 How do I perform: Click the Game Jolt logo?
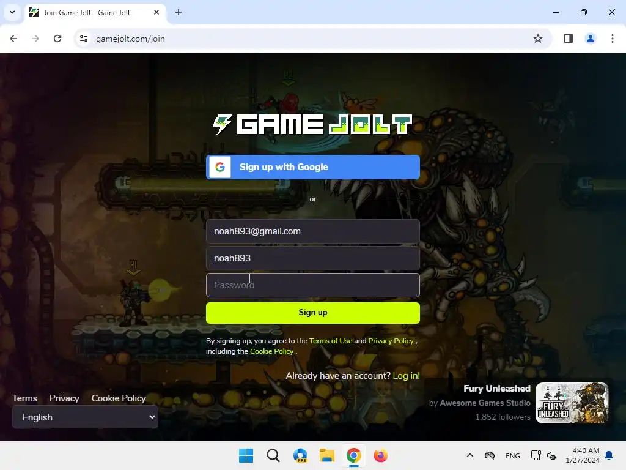[x=312, y=125]
